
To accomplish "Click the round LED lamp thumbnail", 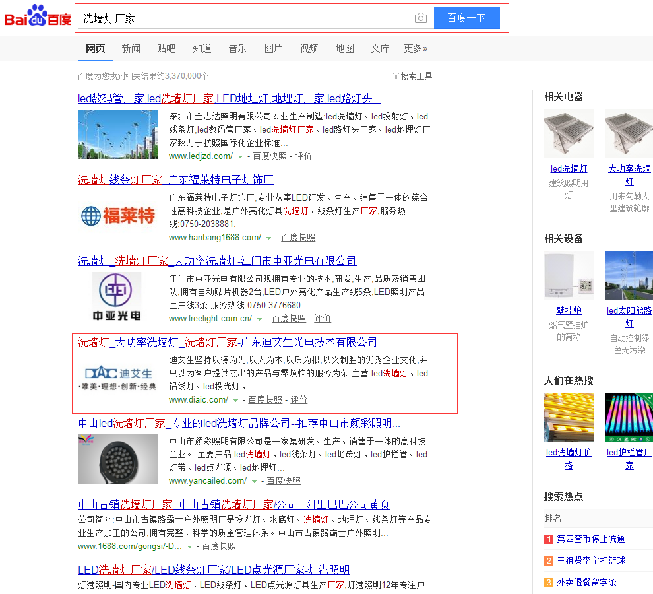I will click(x=117, y=459).
